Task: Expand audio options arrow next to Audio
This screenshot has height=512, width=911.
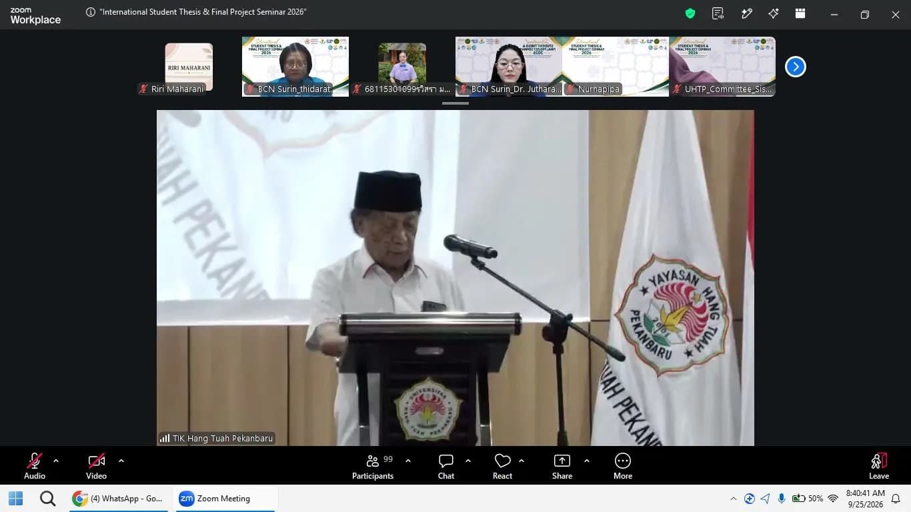Action: 56,461
